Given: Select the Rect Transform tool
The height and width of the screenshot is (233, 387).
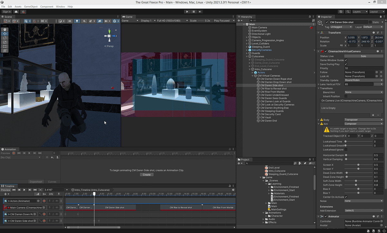Looking at the screenshot, I should [x=5, y=46].
